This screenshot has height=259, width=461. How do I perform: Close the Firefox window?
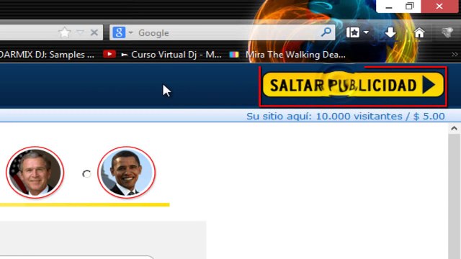click(439, 6)
